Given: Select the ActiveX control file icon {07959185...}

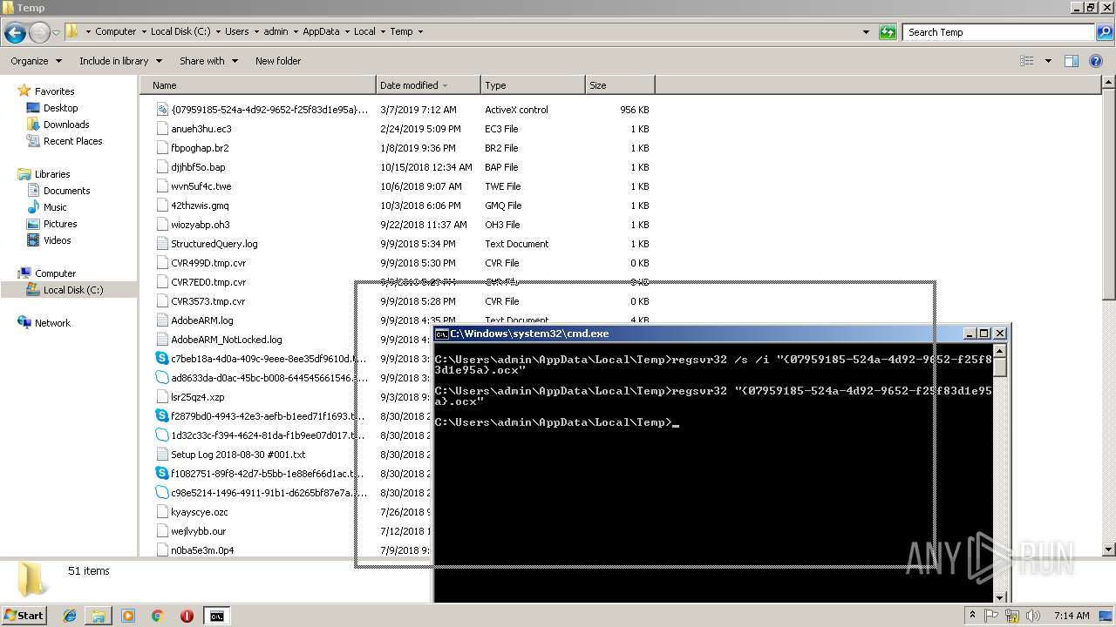Looking at the screenshot, I should [162, 110].
